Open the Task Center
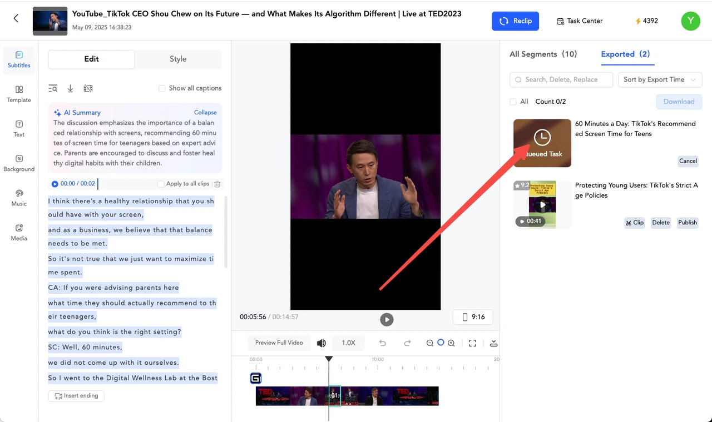The width and height of the screenshot is (712, 422). (579, 21)
